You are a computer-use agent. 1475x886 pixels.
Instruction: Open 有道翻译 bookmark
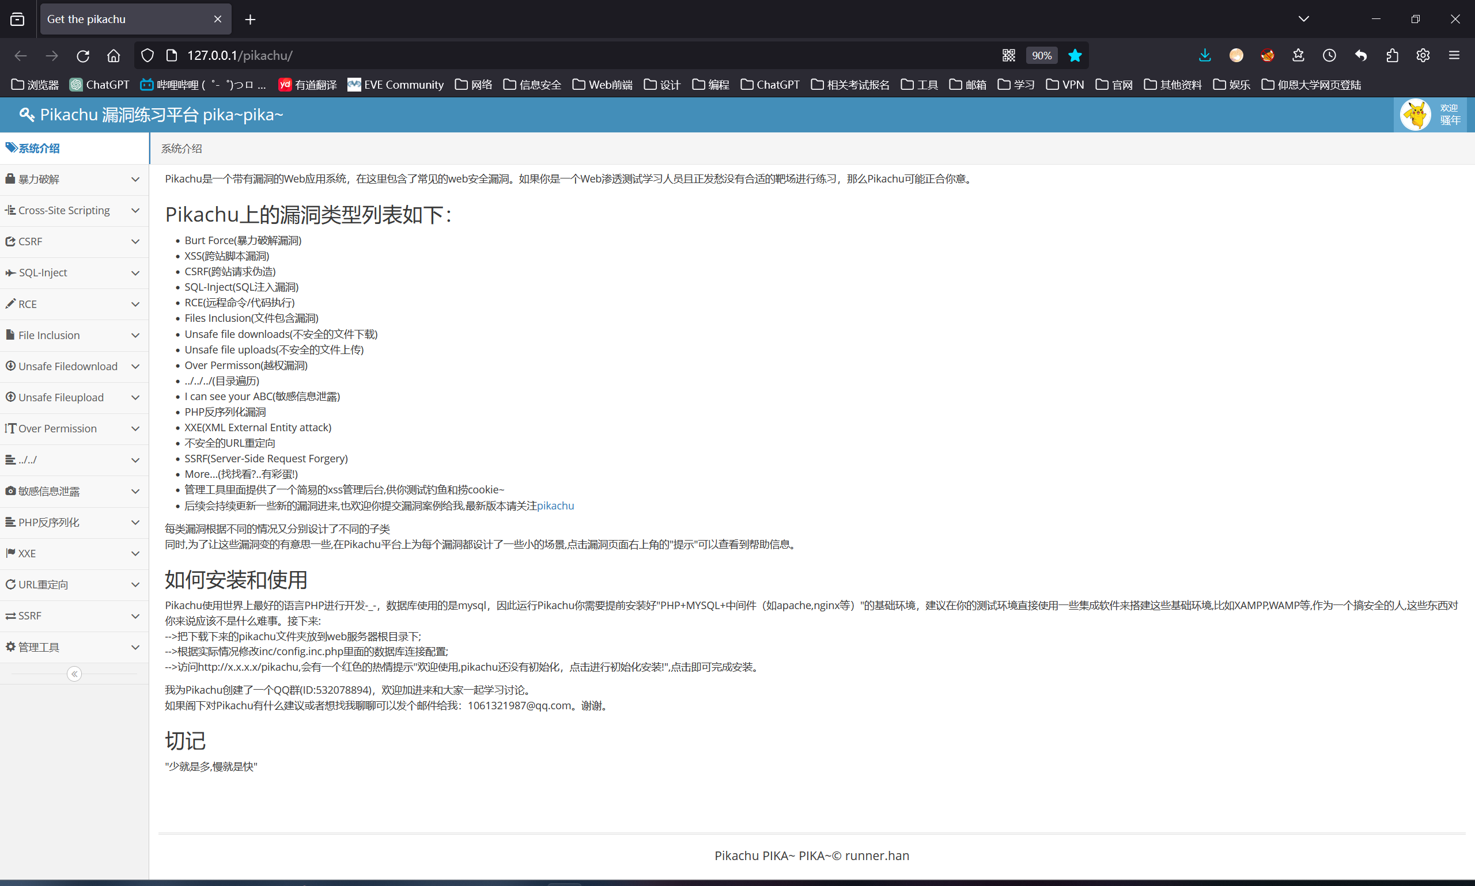[x=308, y=85]
